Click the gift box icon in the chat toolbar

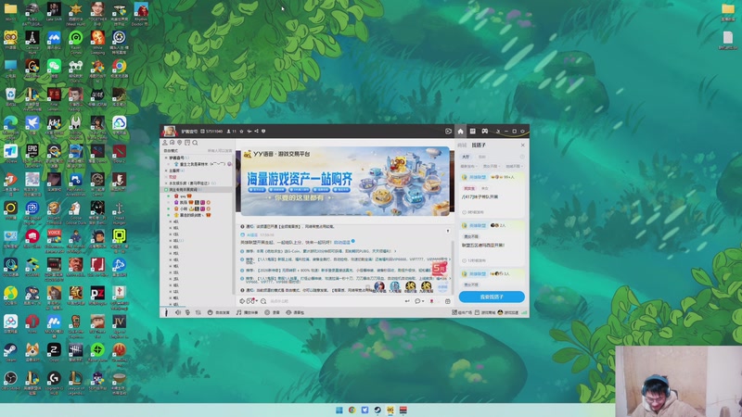448,301
